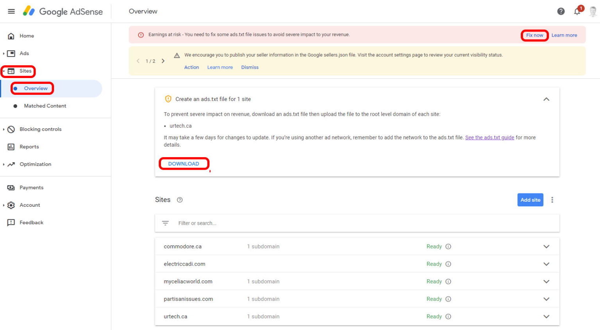Expand partisanissues.com site details

click(x=546, y=299)
